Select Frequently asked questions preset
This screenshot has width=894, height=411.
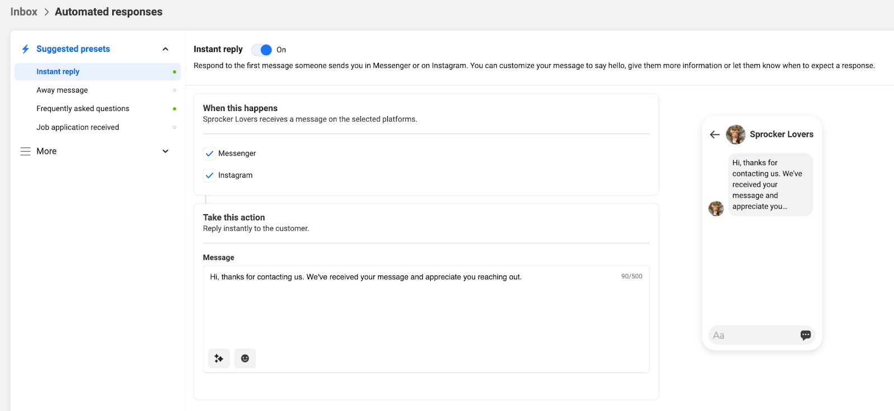83,109
